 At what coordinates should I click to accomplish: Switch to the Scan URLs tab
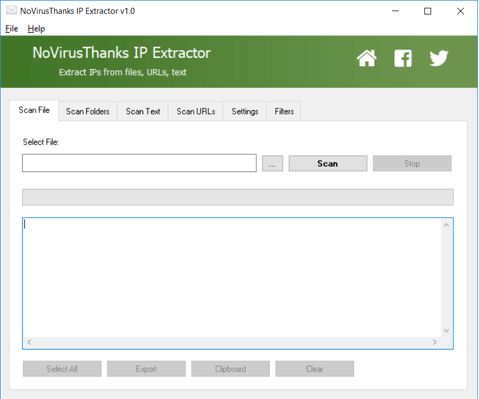pyautogui.click(x=196, y=111)
